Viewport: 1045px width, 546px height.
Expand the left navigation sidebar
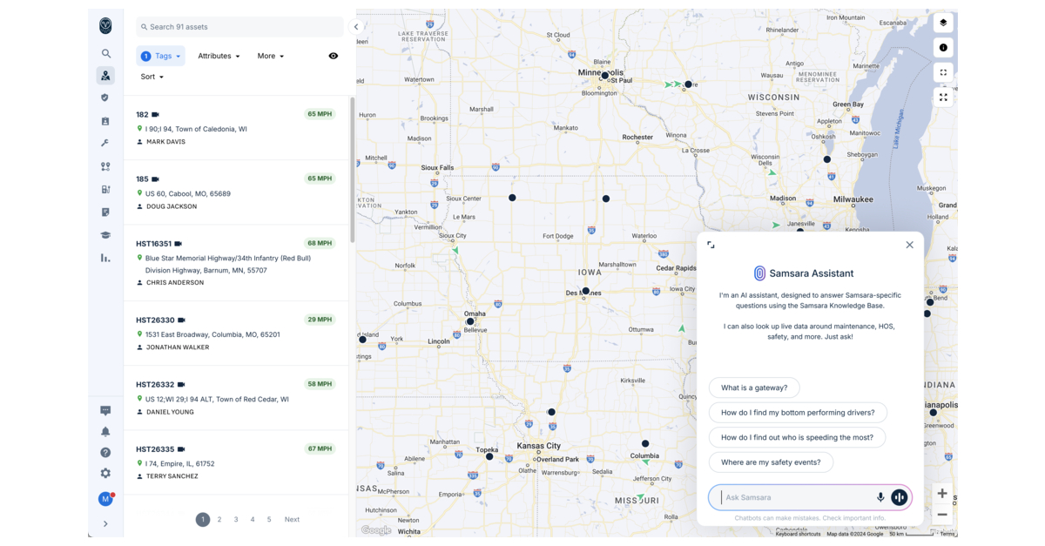tap(105, 524)
